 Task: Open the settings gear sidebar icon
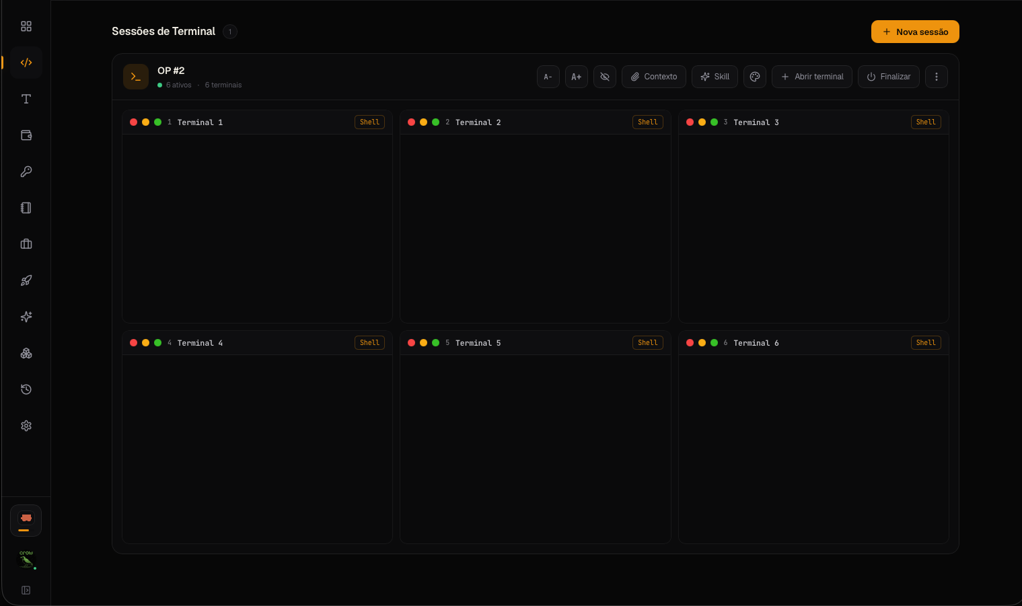26,426
